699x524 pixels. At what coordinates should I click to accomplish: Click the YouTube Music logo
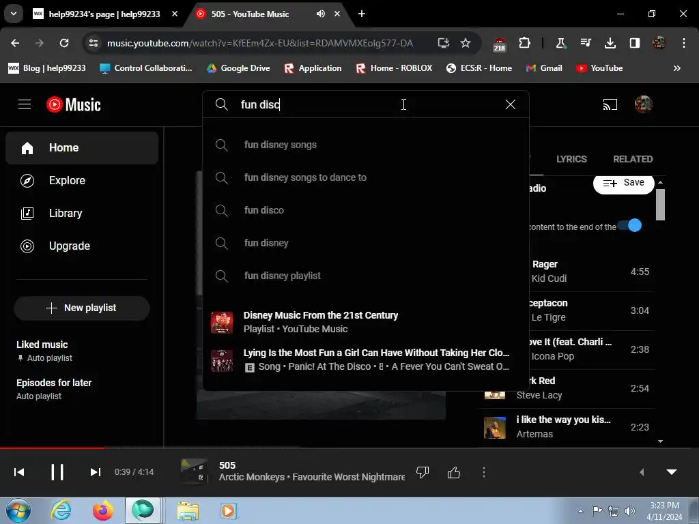74,104
